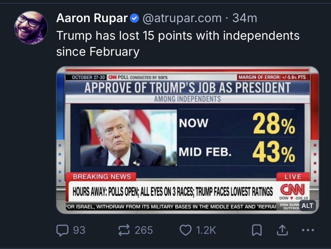Open the @atrupar.com handle link
Viewport: 331px width, 249px height.
[182, 18]
